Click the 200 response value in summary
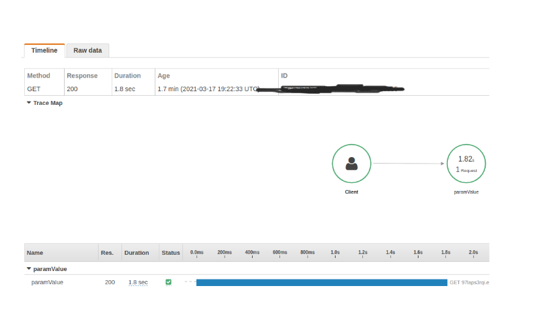This screenshot has height=331, width=553. tap(72, 89)
